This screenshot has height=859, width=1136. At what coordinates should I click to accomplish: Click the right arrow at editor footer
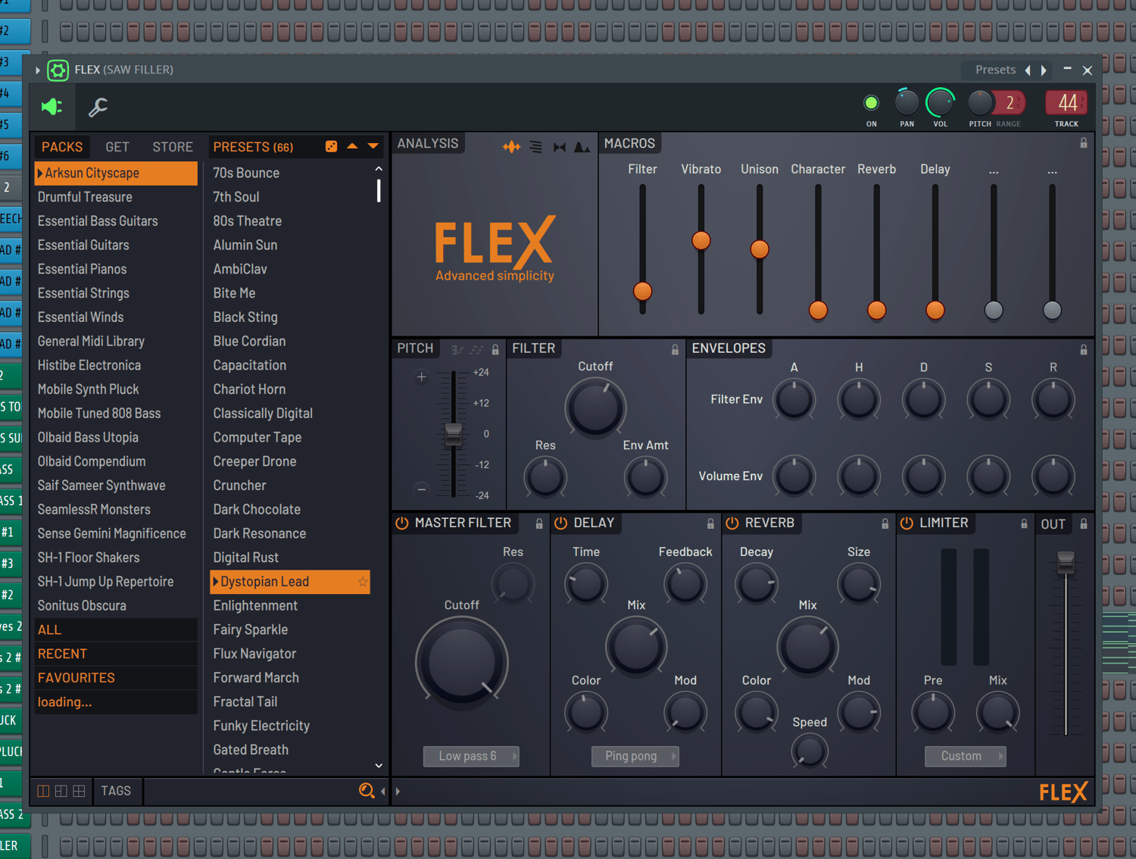point(398,791)
